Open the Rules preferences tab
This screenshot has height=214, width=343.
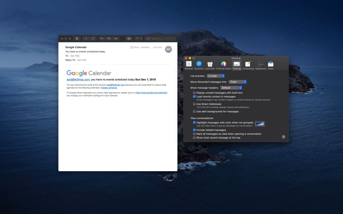click(271, 65)
